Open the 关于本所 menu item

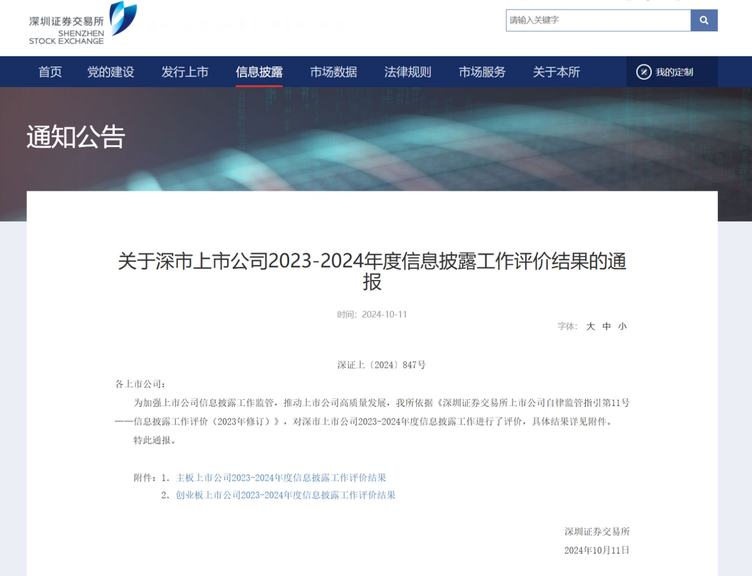point(556,73)
